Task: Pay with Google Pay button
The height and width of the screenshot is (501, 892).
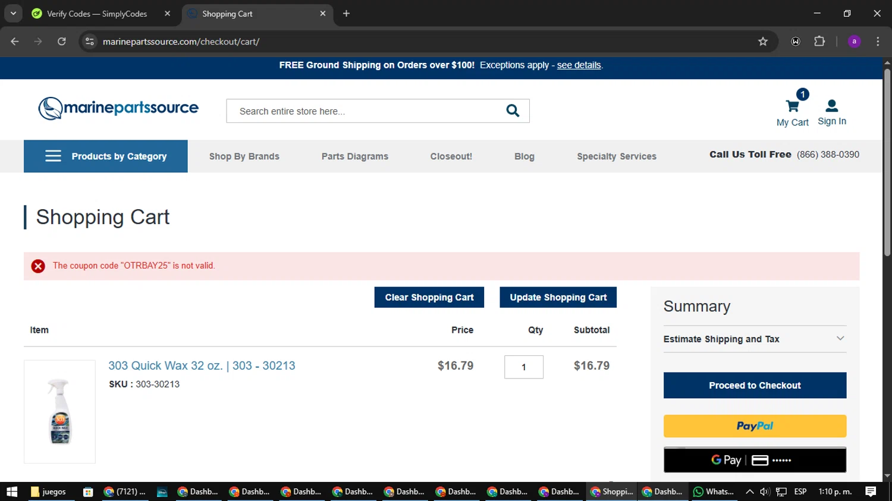Action: click(x=755, y=460)
